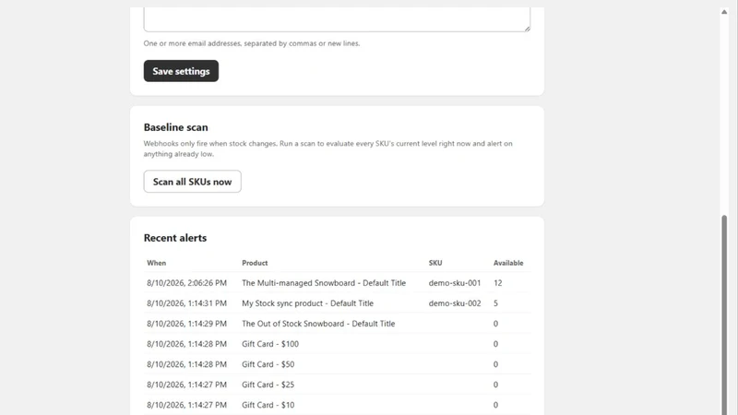This screenshot has height=415, width=738.
Task: Click the Baseline scan heading
Action: (175, 127)
